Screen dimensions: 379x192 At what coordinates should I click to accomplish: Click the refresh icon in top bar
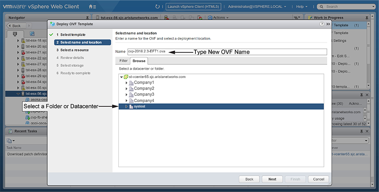tap(157, 7)
